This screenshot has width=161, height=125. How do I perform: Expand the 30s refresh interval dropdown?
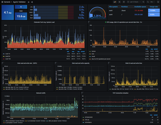(152, 2)
